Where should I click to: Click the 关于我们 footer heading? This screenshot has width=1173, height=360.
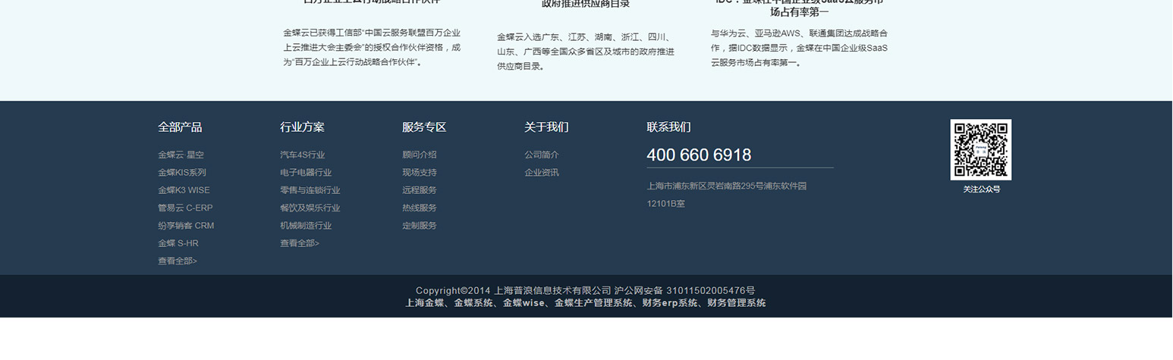[546, 127]
